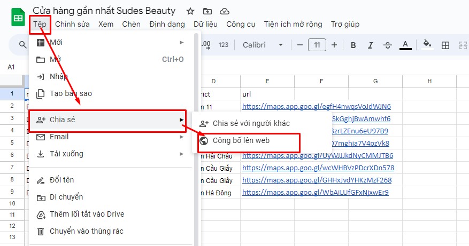Open the text color picker
This screenshot has width=469, height=246.
[x=405, y=45]
